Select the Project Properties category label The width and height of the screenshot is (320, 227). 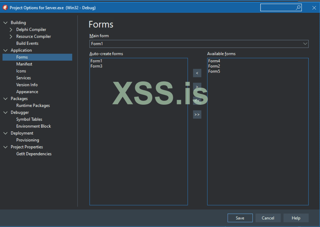[x=27, y=147]
